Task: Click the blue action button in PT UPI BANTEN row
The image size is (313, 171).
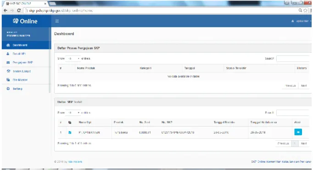Action: (298, 132)
